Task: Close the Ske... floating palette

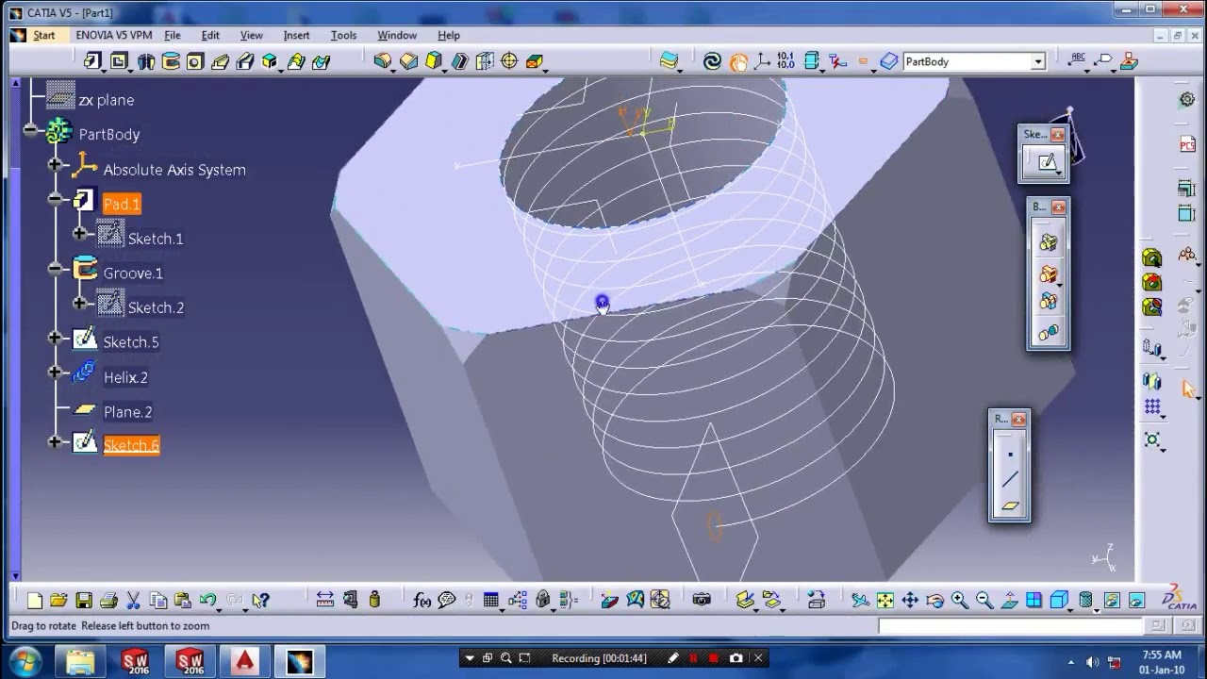Action: [x=1058, y=135]
